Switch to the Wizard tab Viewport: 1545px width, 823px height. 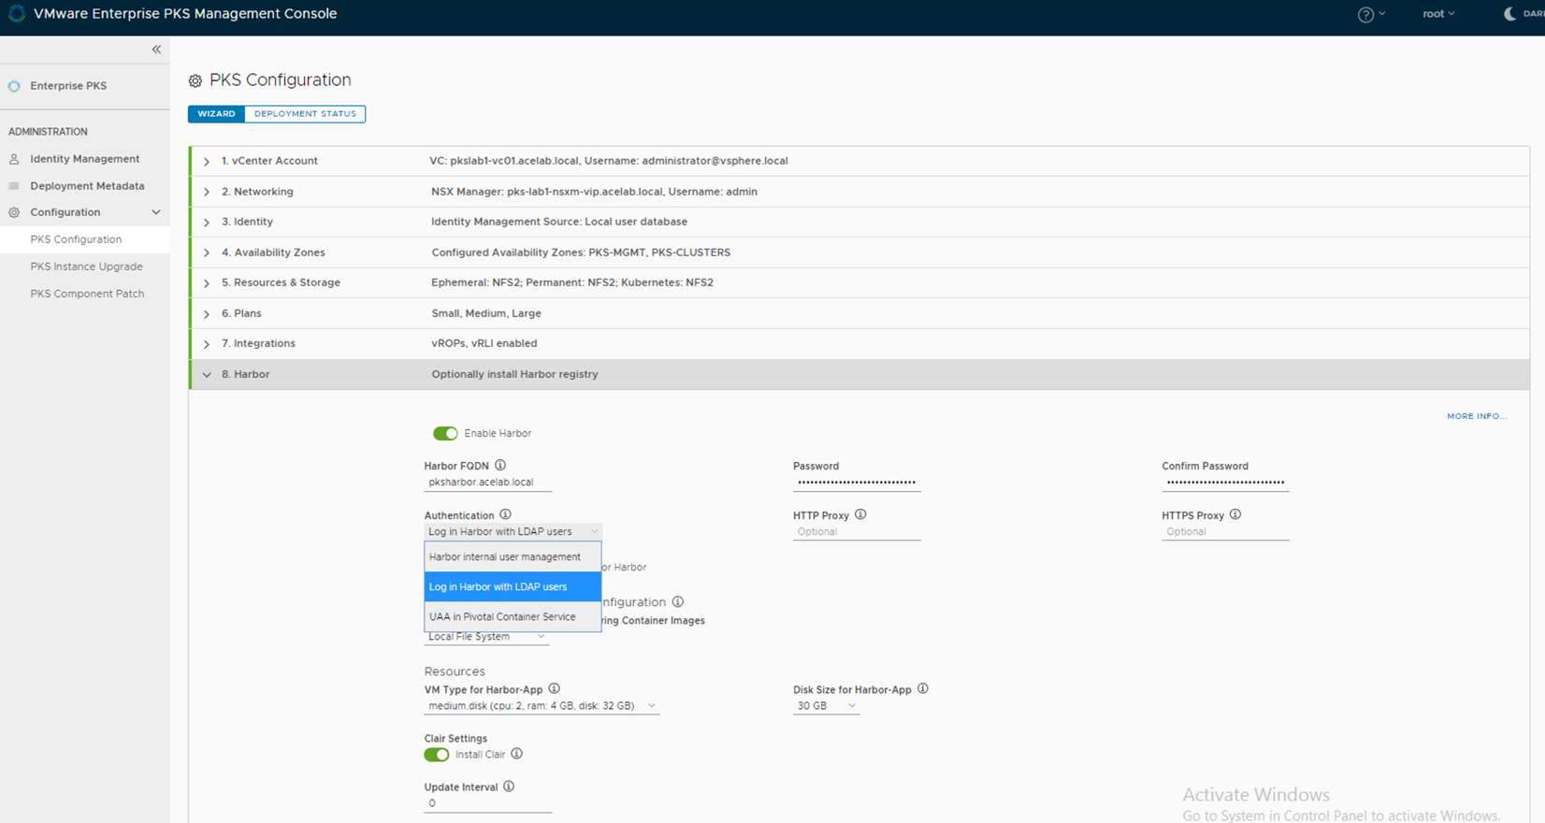(216, 114)
